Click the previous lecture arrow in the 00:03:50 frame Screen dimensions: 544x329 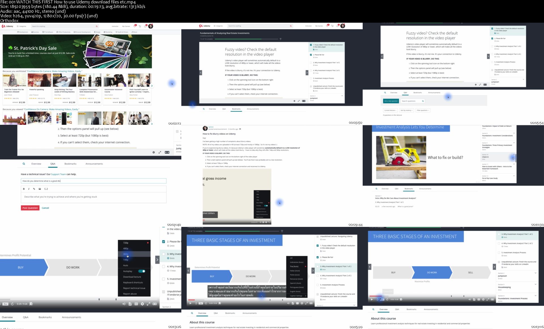[x=201, y=73]
